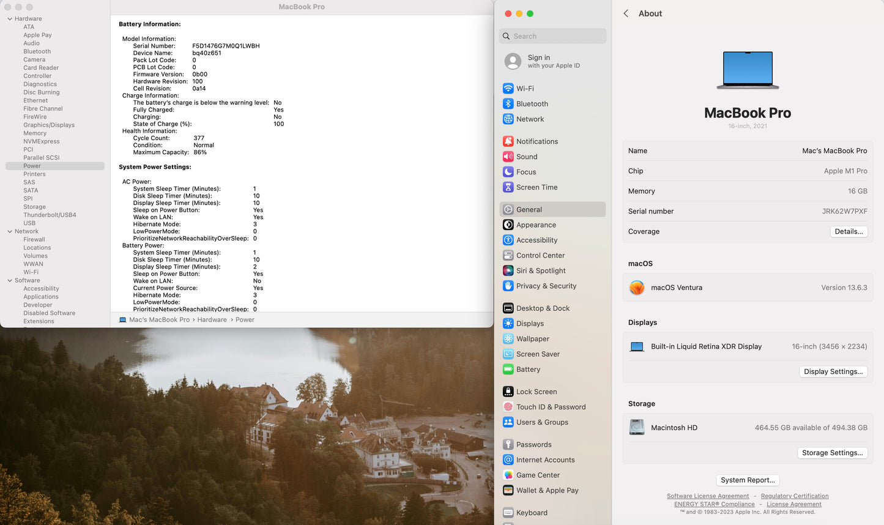Open Siri & Spotlight icon

pos(508,270)
